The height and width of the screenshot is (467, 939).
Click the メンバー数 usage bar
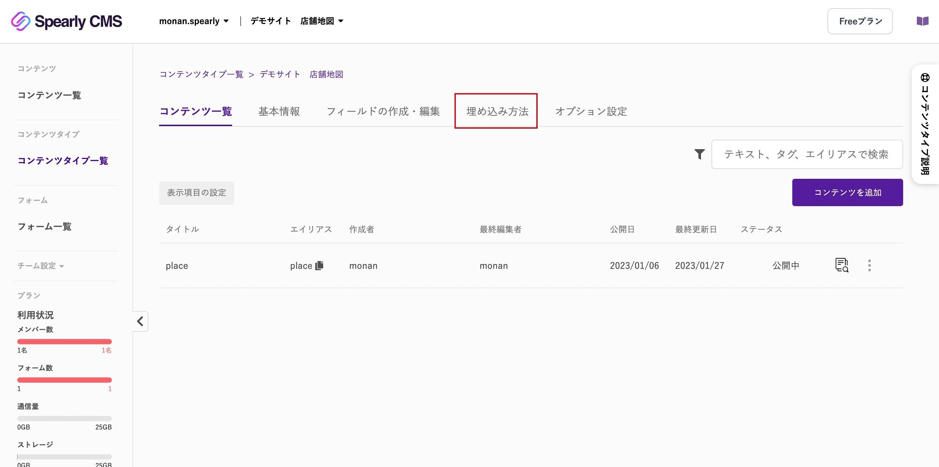65,341
